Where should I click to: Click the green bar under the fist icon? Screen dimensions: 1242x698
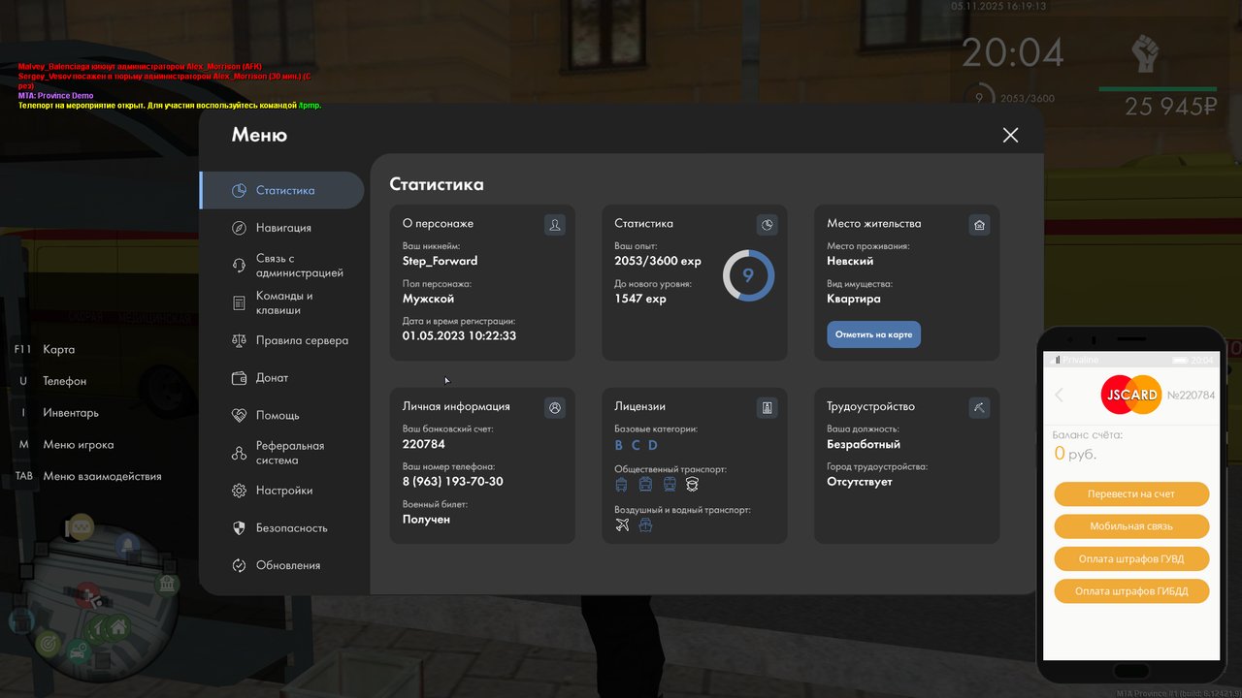click(1158, 89)
